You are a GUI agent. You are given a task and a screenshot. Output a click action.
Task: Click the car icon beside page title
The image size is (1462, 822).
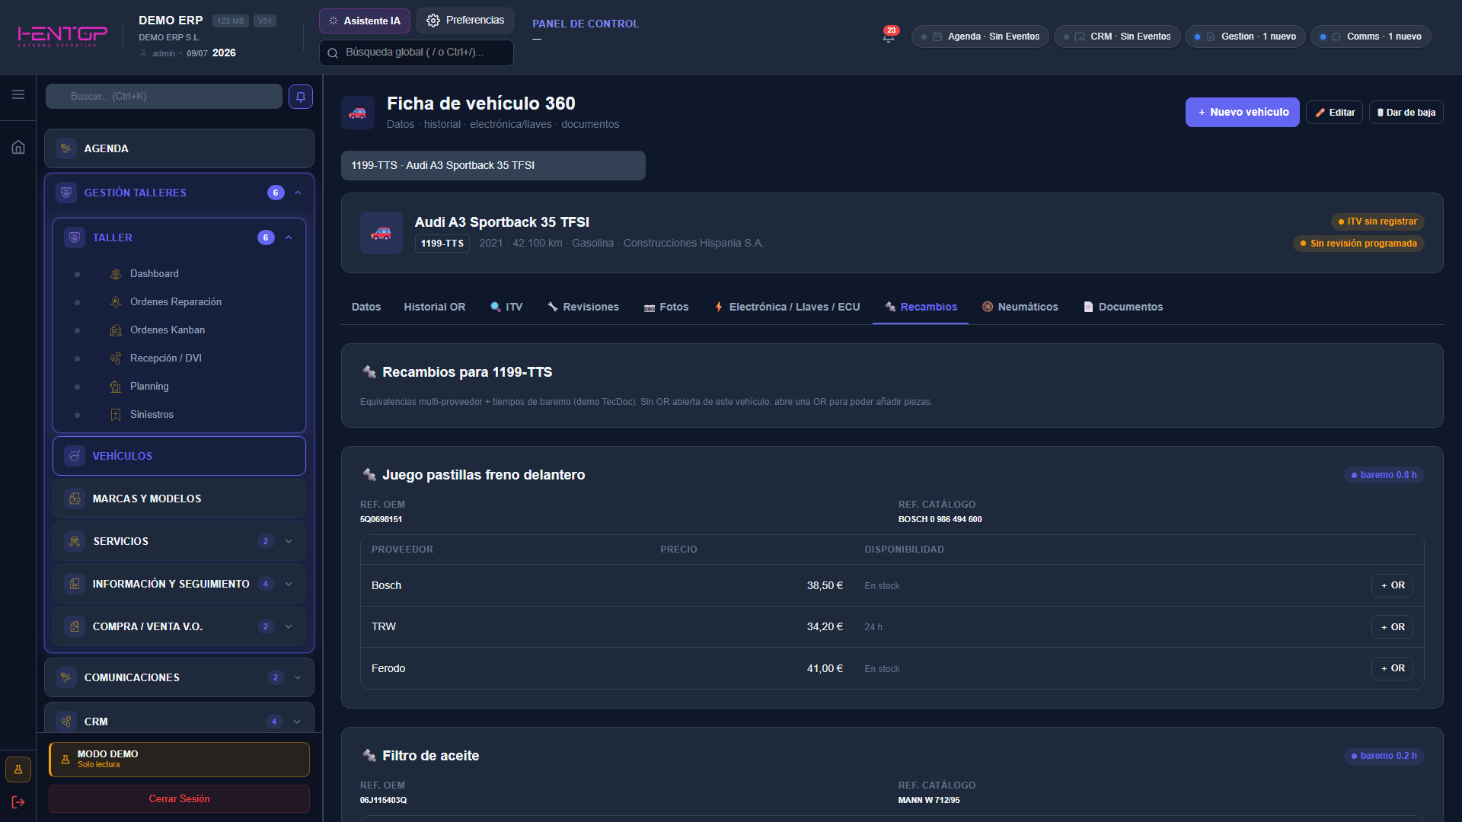pos(358,113)
